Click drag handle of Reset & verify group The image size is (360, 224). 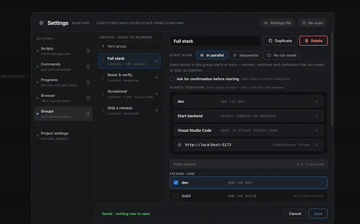pos(103,77)
